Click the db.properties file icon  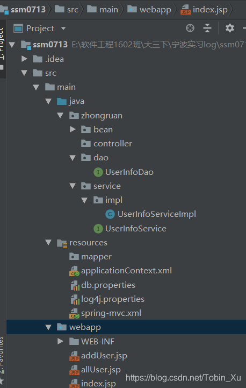tap(75, 286)
